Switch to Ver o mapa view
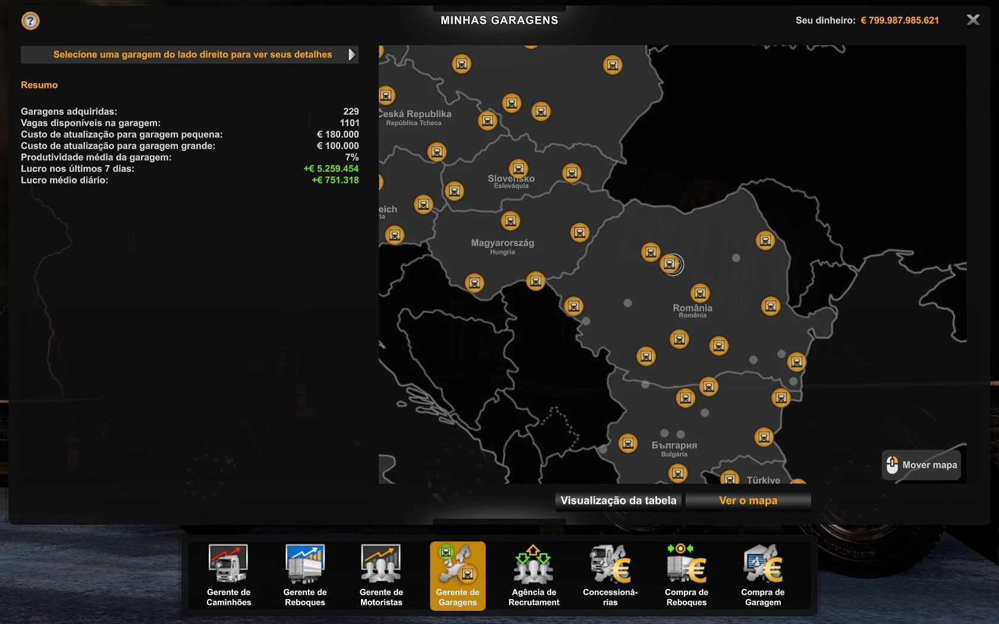Viewport: 999px width, 624px height. click(747, 500)
